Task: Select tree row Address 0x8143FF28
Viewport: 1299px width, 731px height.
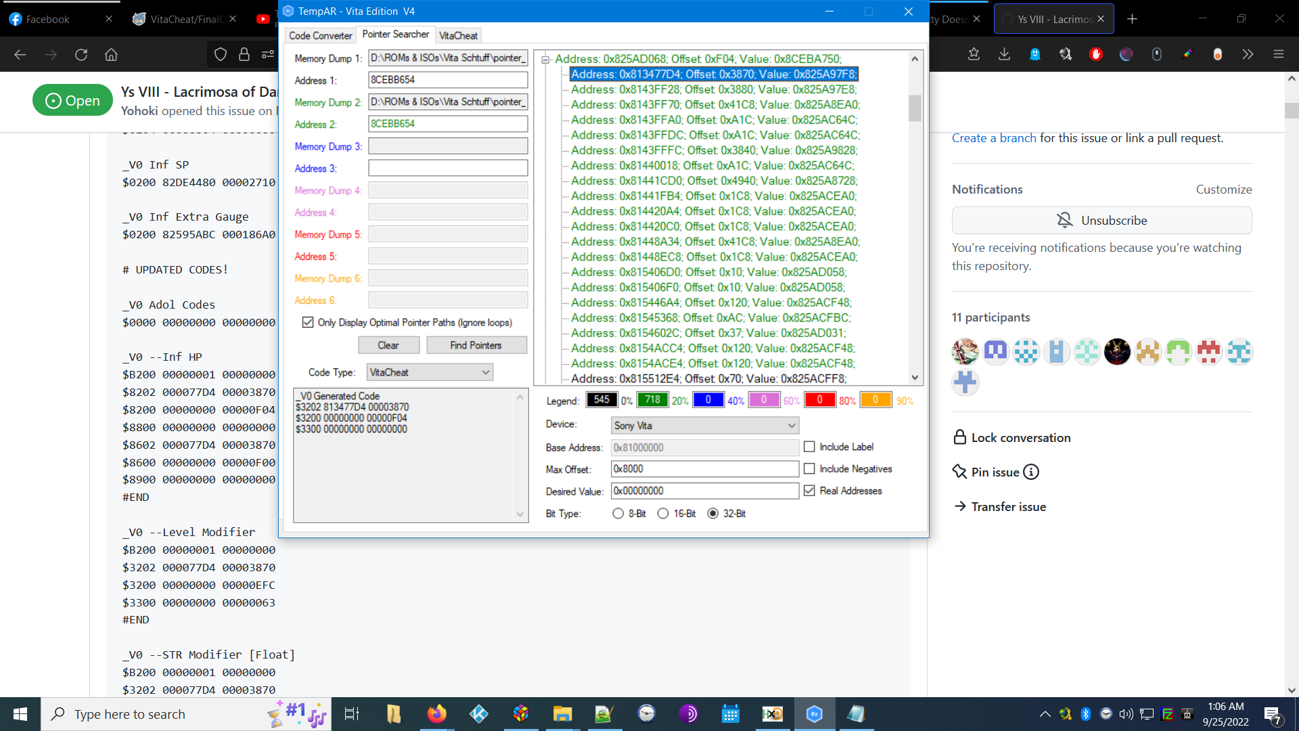Action: 714,89
